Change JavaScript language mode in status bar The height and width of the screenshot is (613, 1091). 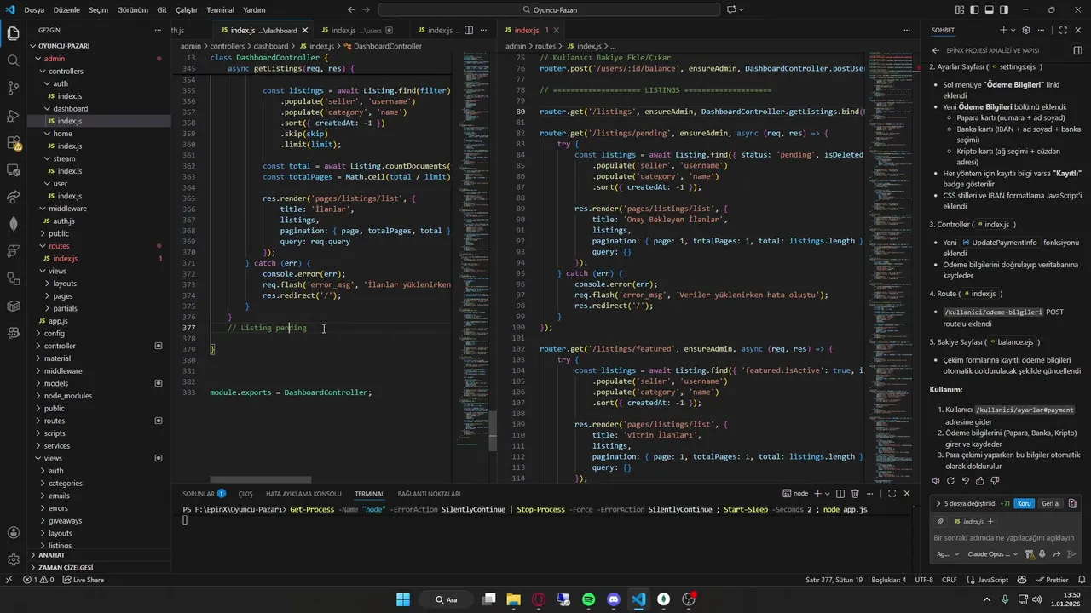(992, 580)
